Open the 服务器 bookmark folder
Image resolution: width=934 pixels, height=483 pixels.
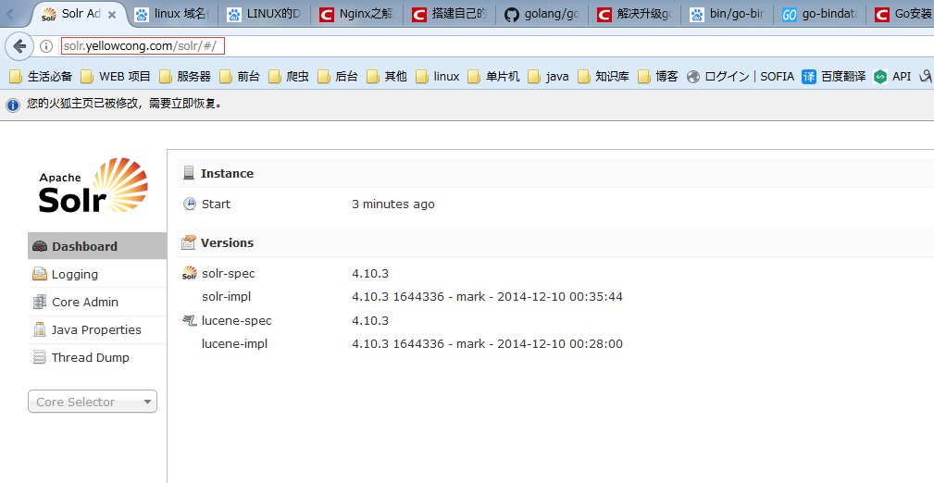[x=184, y=76]
